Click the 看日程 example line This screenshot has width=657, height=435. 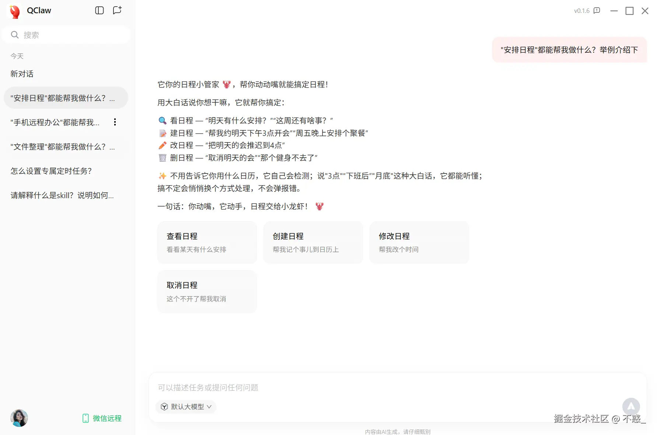(x=246, y=120)
